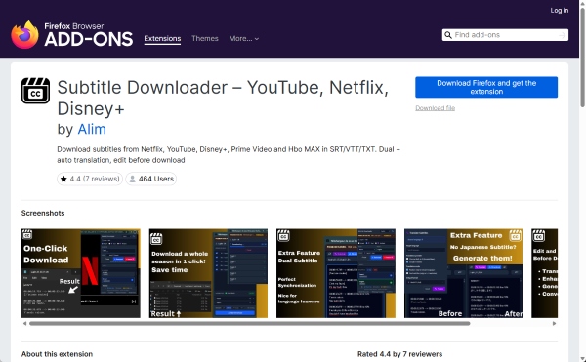
Task: Open the Dual Subtitle screenshot
Action: tap(336, 273)
